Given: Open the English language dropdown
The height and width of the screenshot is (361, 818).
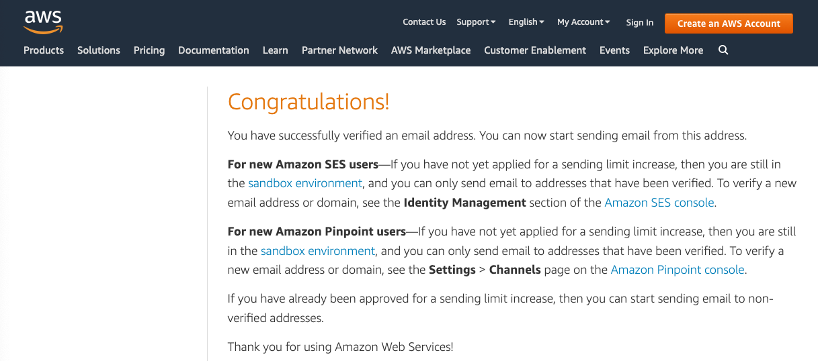Looking at the screenshot, I should tap(526, 22).
